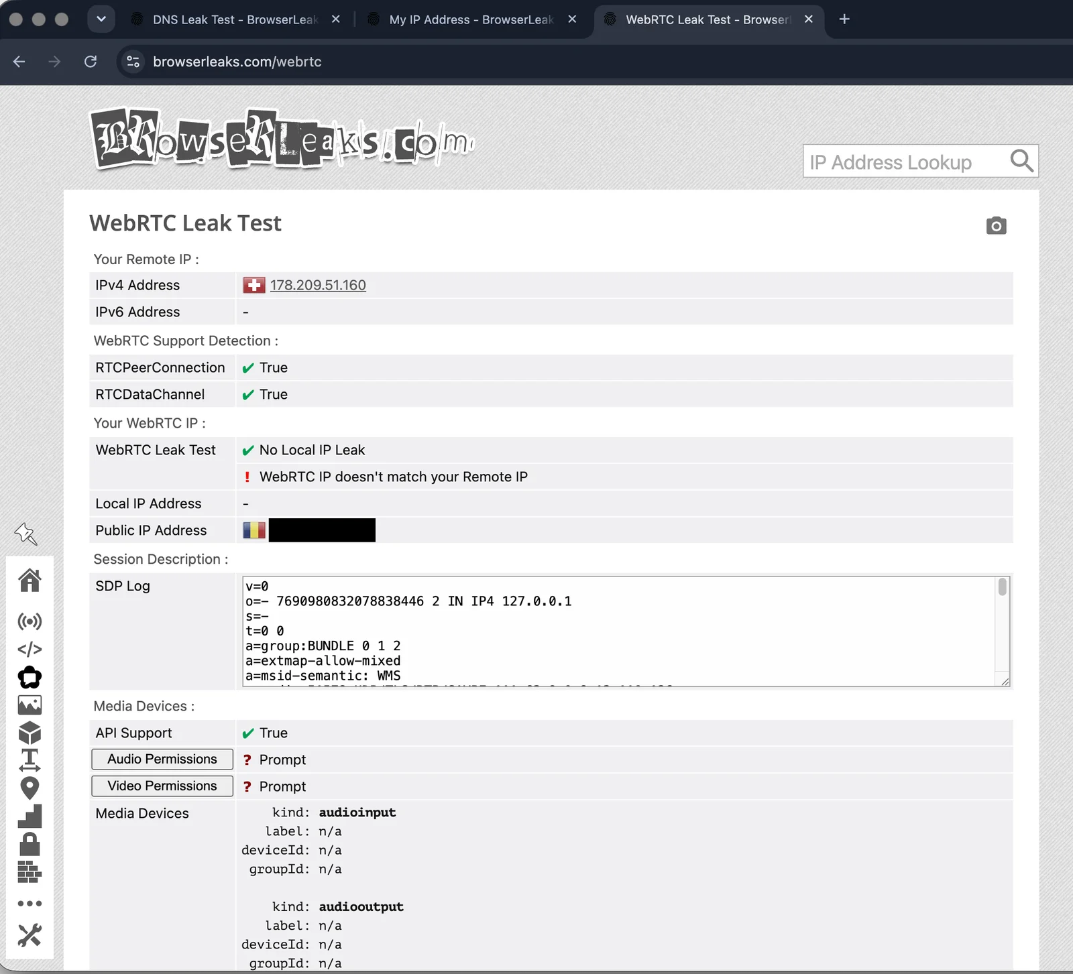1073x974 pixels.
Task: Click SDP Log scrollbar thumb
Action: tap(1002, 587)
